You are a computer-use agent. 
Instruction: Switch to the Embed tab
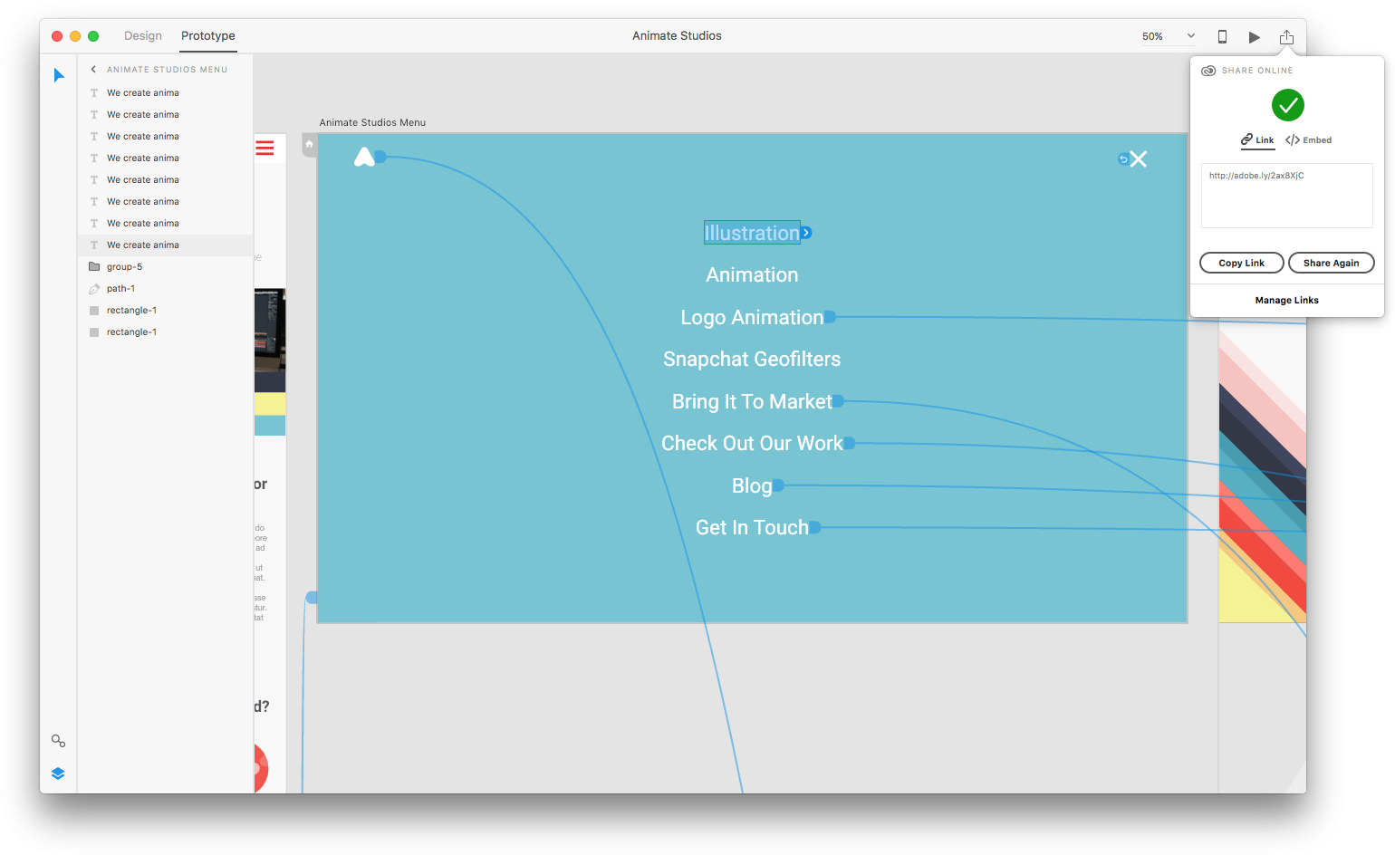pyautogui.click(x=1309, y=140)
